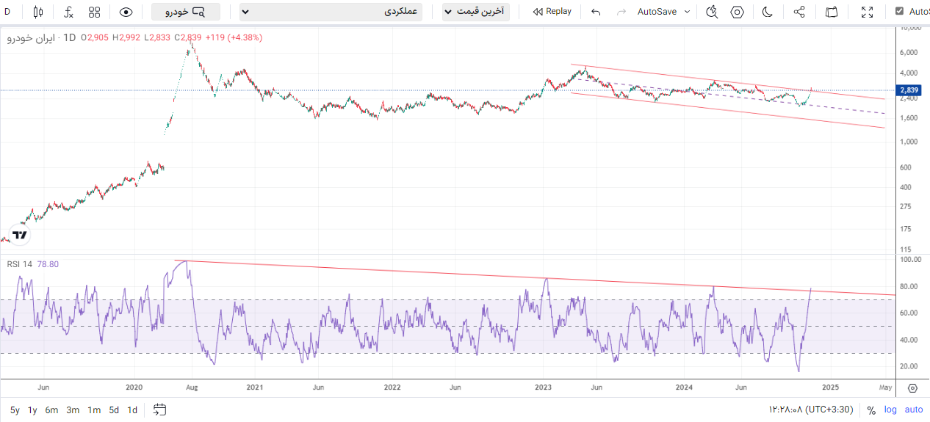Toggle auto scale mode
This screenshot has width=930, height=422.
pyautogui.click(x=914, y=410)
